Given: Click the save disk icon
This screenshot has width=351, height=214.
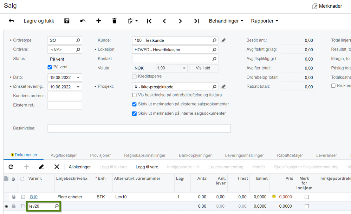Looking at the screenshot, I should (x=67, y=21).
